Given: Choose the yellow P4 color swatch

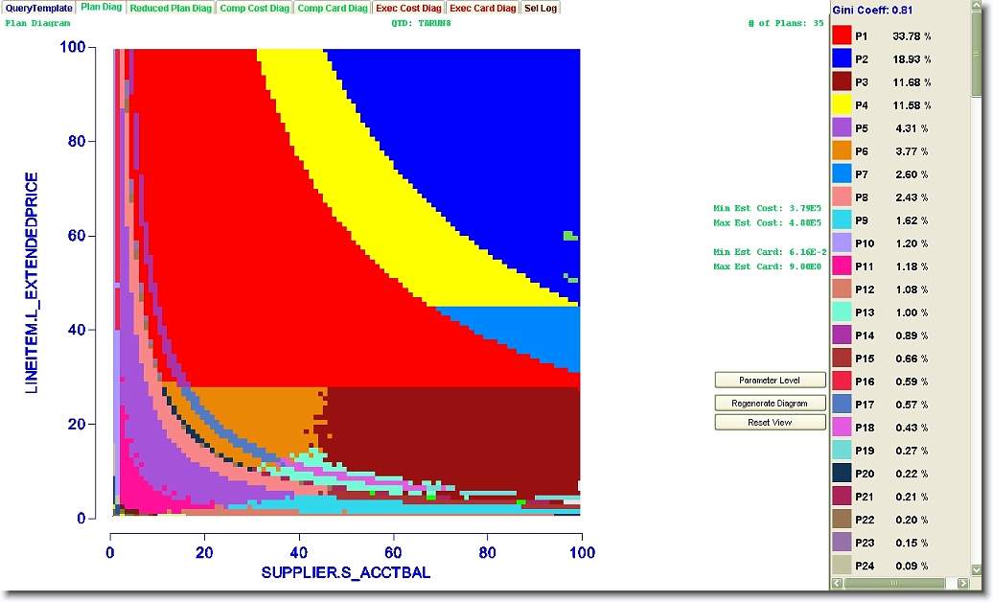Looking at the screenshot, I should 842,105.
